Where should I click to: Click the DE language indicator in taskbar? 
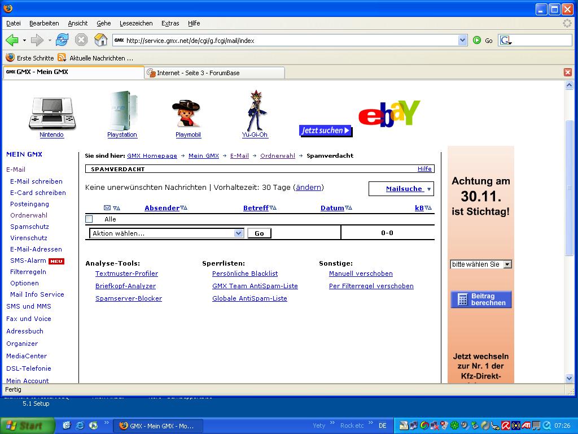pyautogui.click(x=383, y=426)
